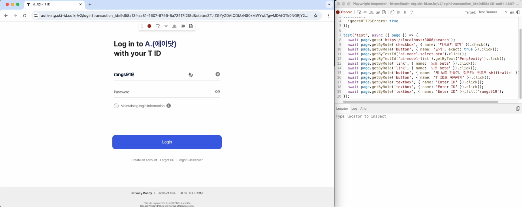Click the browser forward arrow

(x=15, y=16)
